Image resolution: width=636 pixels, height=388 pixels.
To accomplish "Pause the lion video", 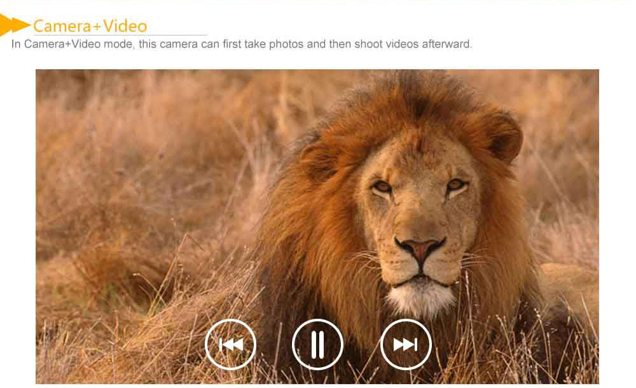I will (x=317, y=344).
